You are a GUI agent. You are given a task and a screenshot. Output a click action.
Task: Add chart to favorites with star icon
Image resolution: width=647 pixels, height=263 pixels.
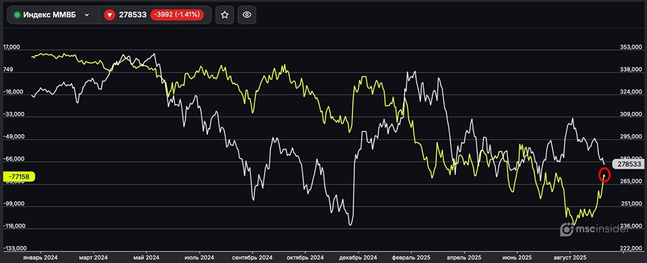225,15
